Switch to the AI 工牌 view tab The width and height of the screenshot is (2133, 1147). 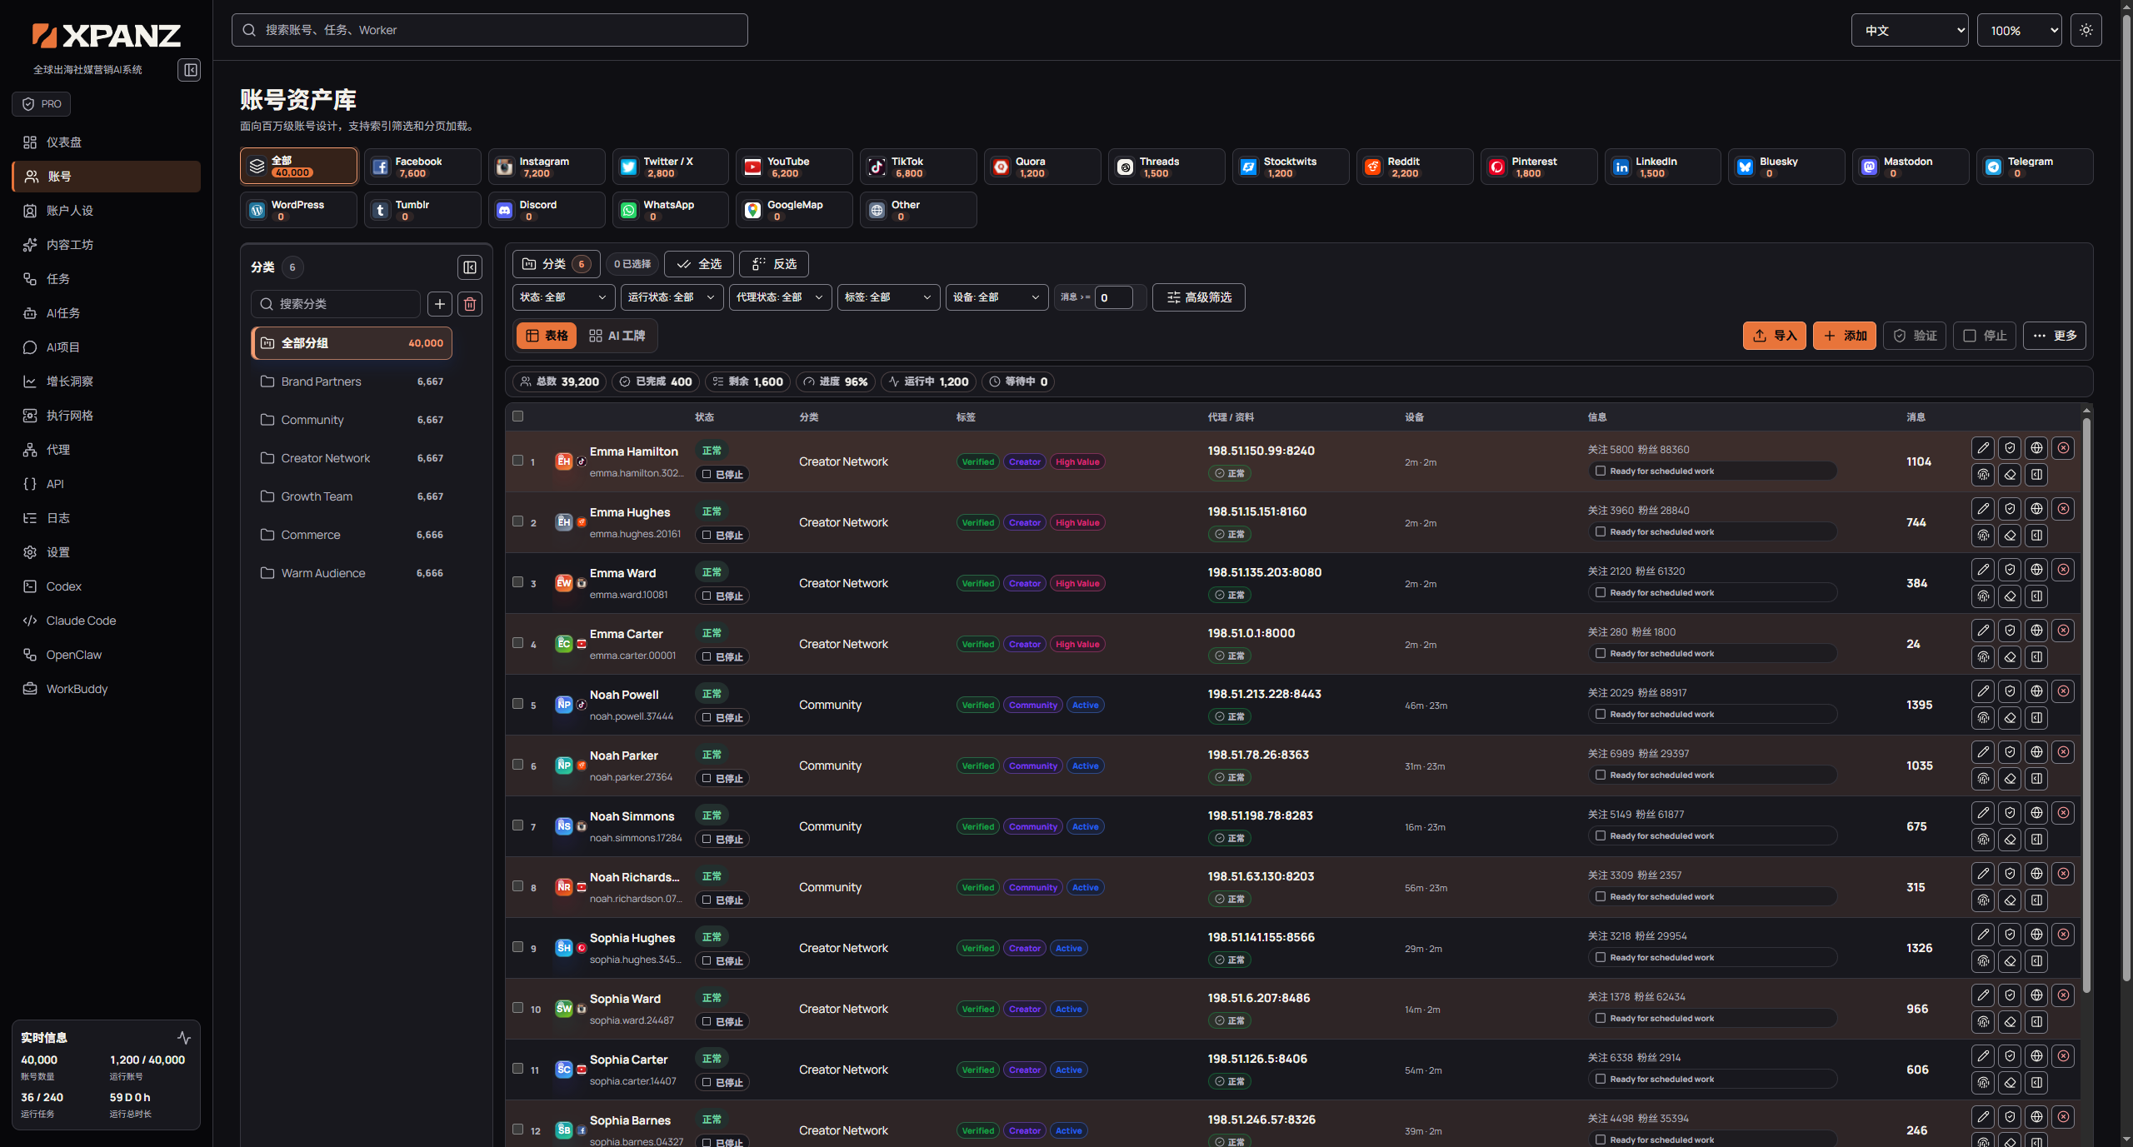click(x=617, y=336)
